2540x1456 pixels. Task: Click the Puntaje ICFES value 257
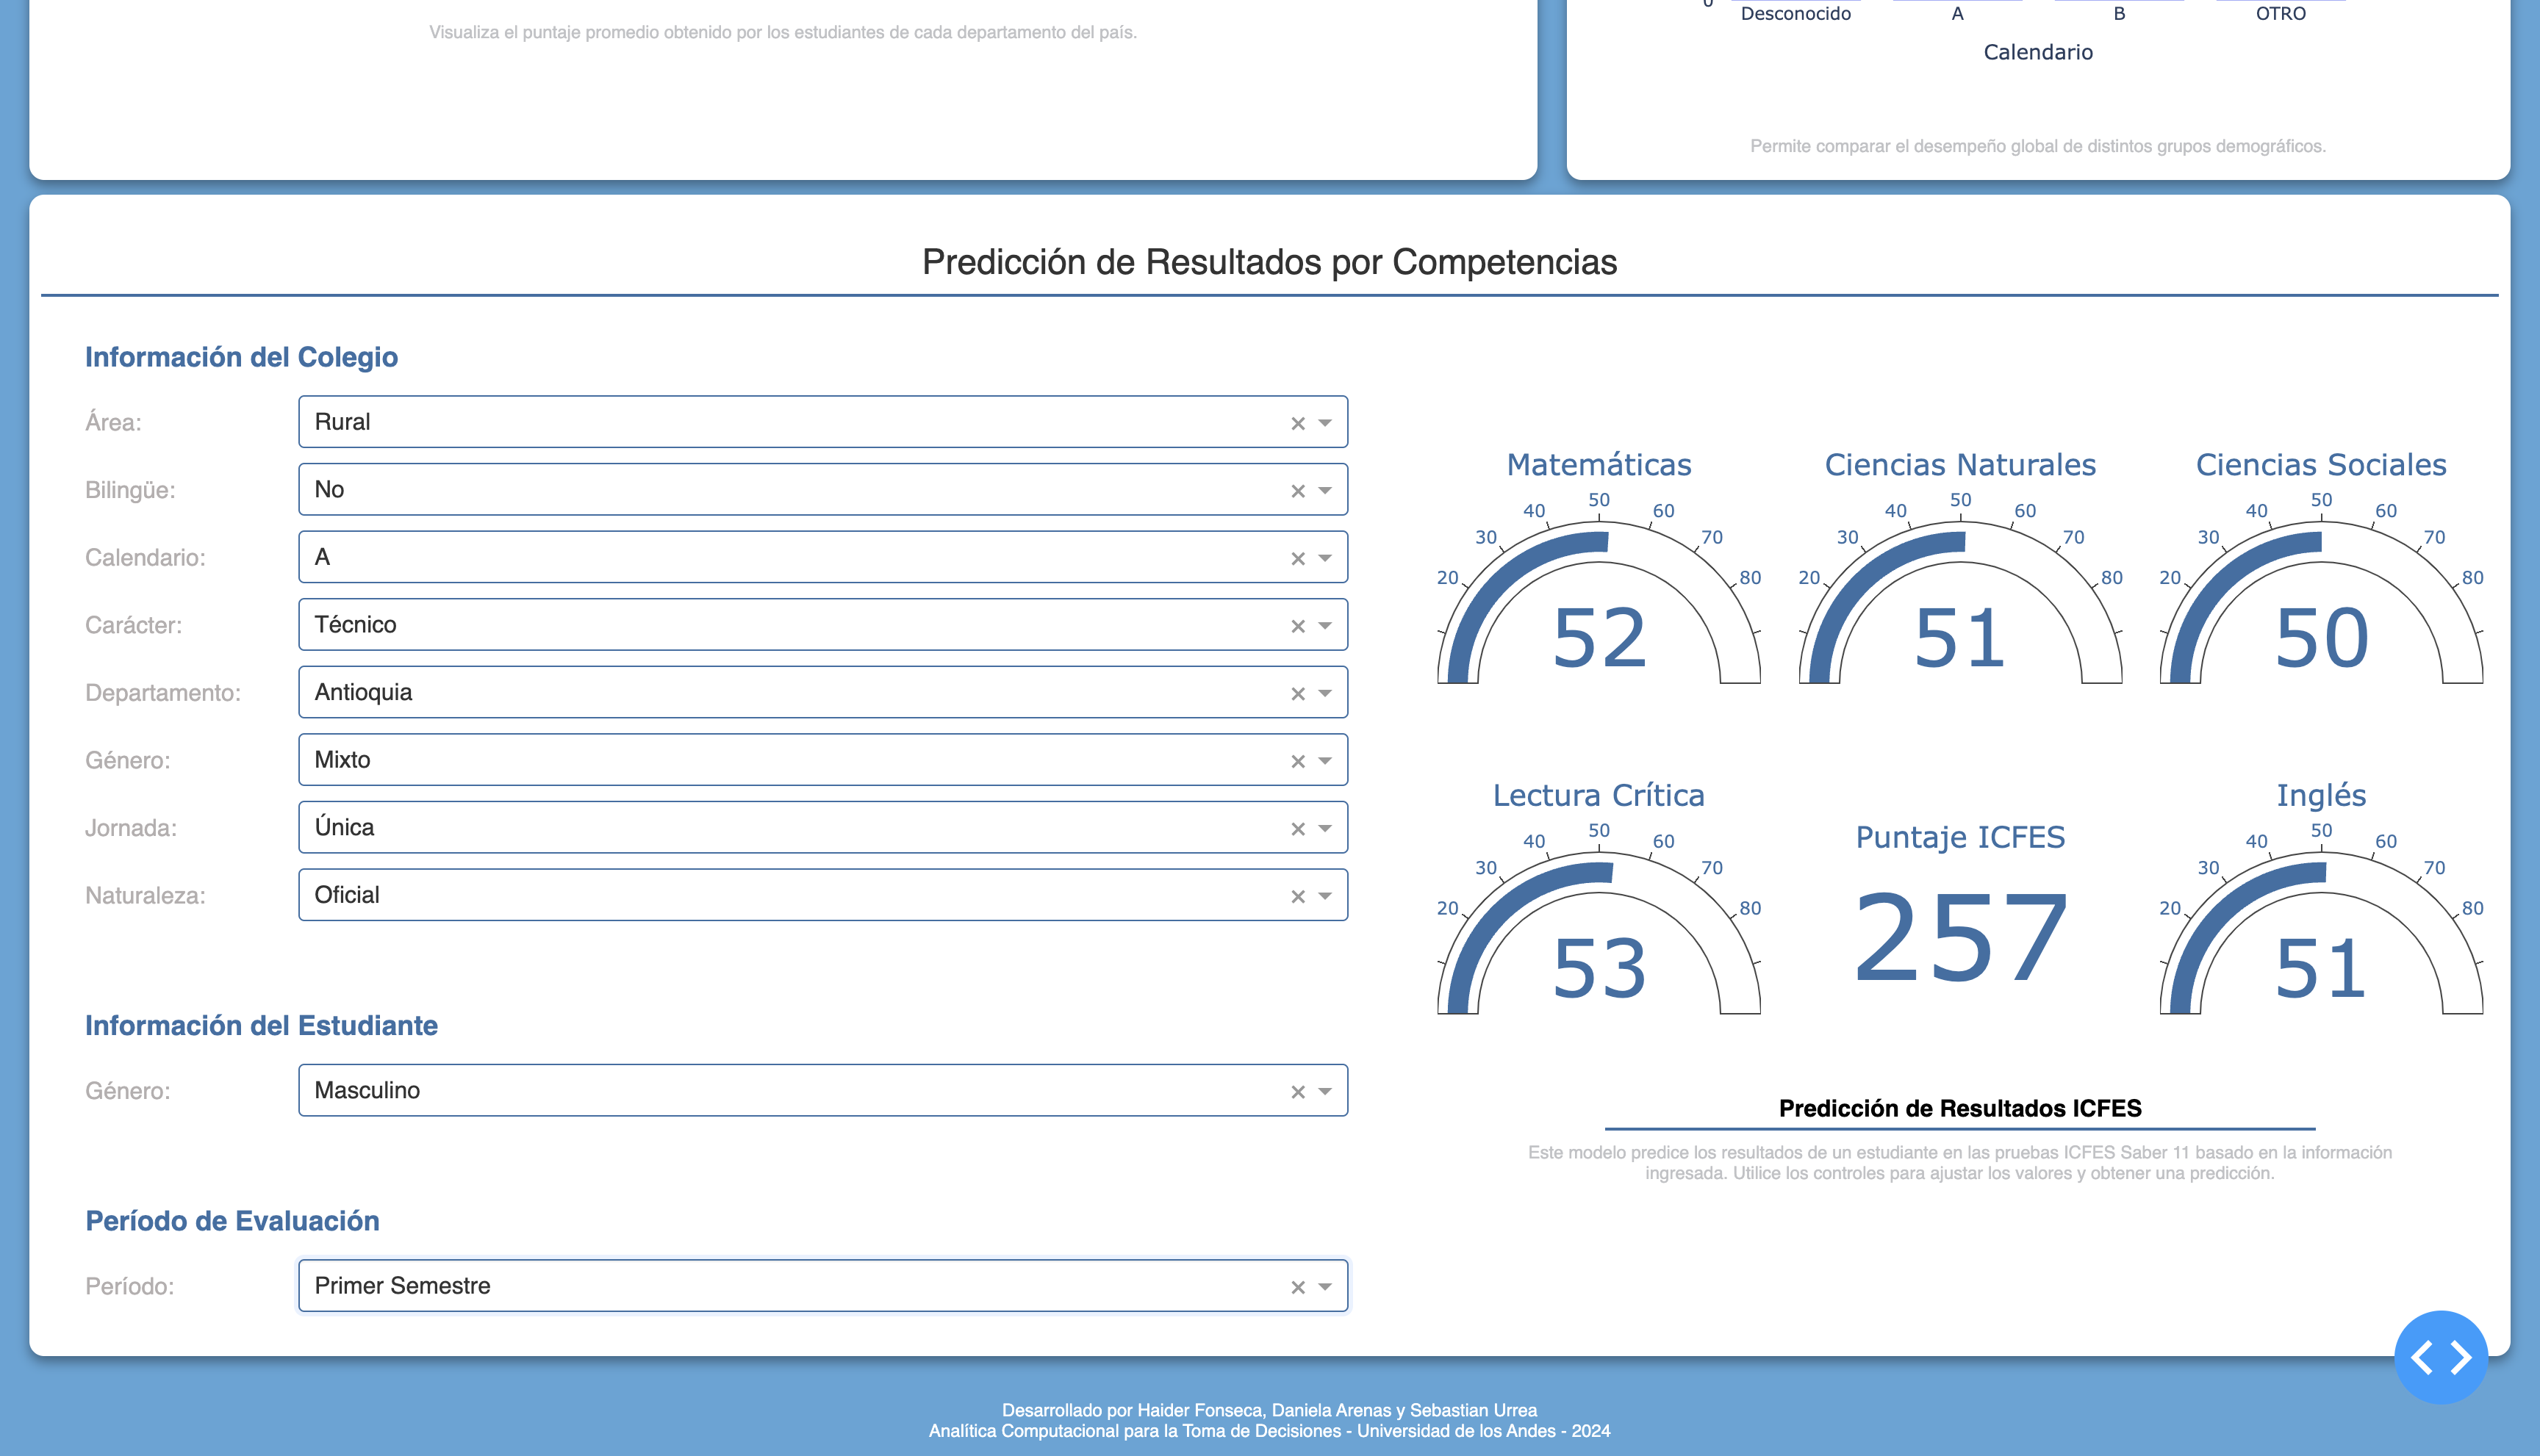pyautogui.click(x=1960, y=938)
